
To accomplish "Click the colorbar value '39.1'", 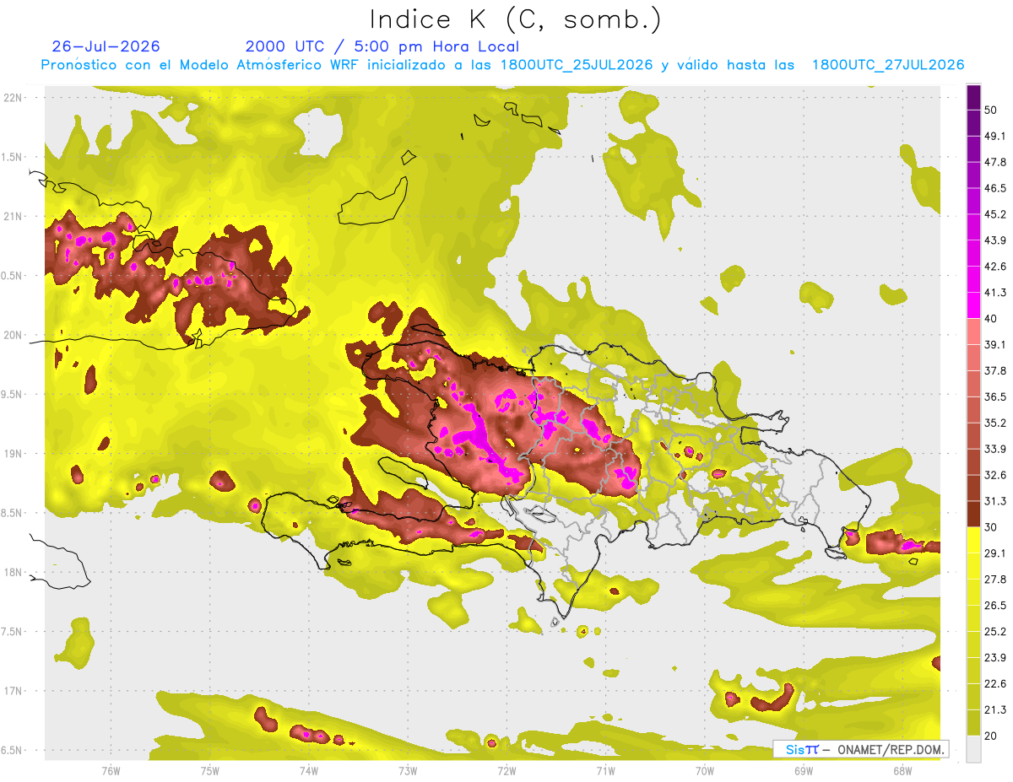I will (995, 344).
